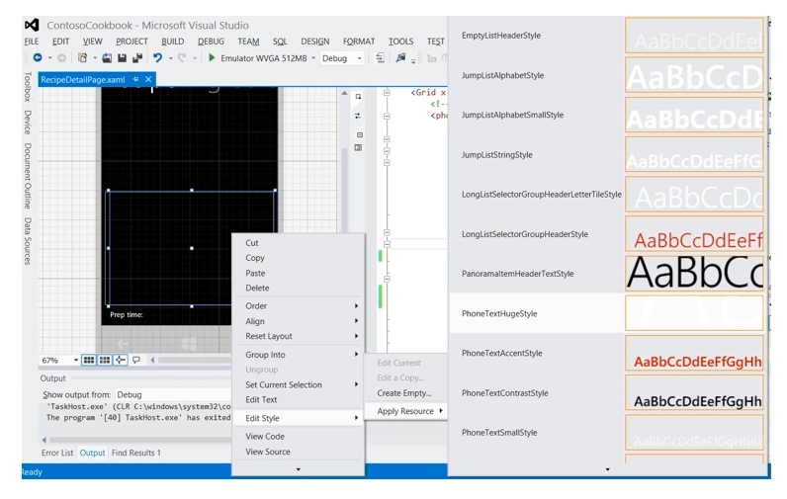Choose View Source in context menu
This screenshot has height=499, width=787.
(x=299, y=452)
